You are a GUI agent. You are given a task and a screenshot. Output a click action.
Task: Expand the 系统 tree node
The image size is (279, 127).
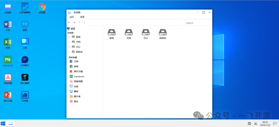tap(69, 37)
